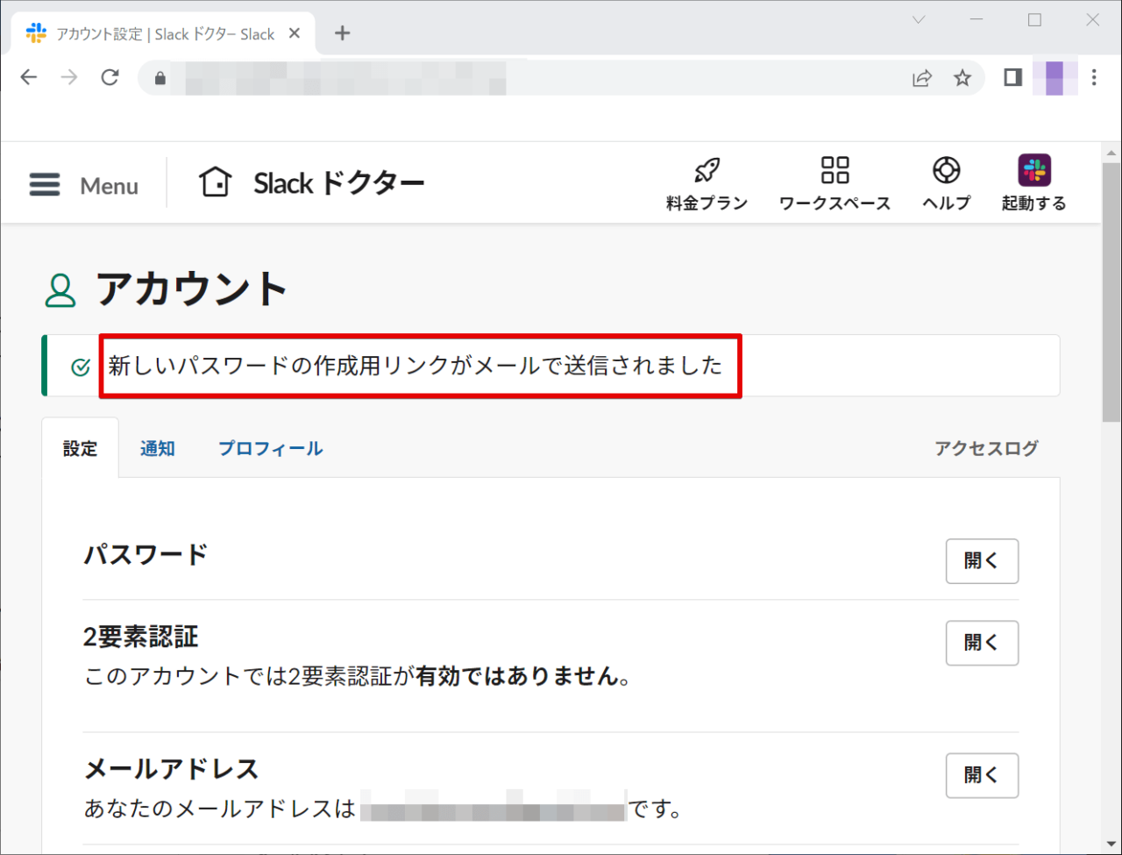This screenshot has height=855, width=1122.
Task: Click the share page icon
Action: pyautogui.click(x=922, y=78)
